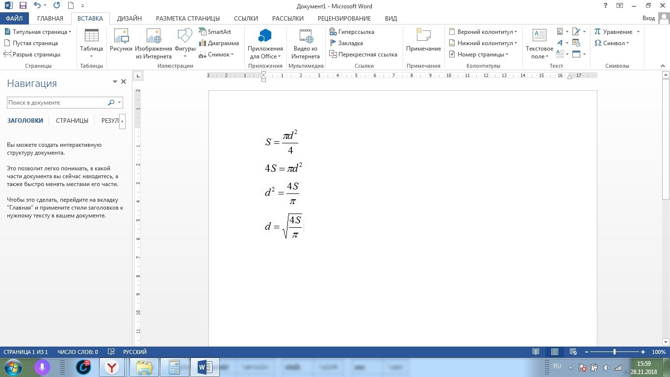Viewport: 670px width, 377px height.
Task: Switch to web layout view in status bar
Action: [573, 352]
